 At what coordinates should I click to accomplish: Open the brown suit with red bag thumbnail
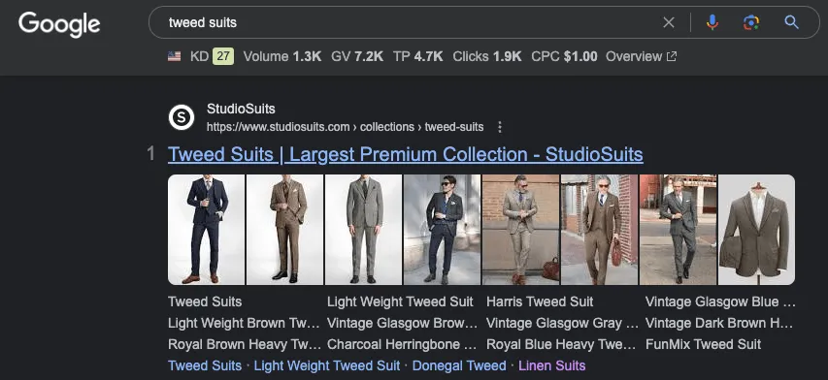pyautogui.click(x=599, y=230)
